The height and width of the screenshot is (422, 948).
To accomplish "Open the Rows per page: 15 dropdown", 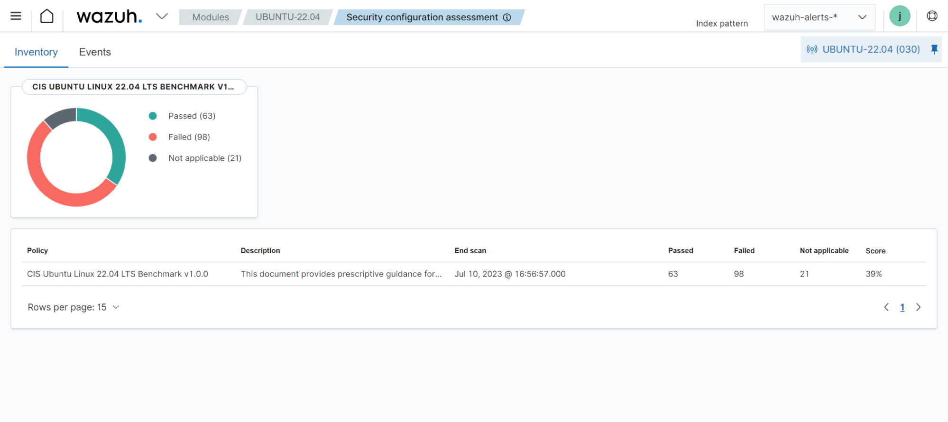I will click(74, 307).
